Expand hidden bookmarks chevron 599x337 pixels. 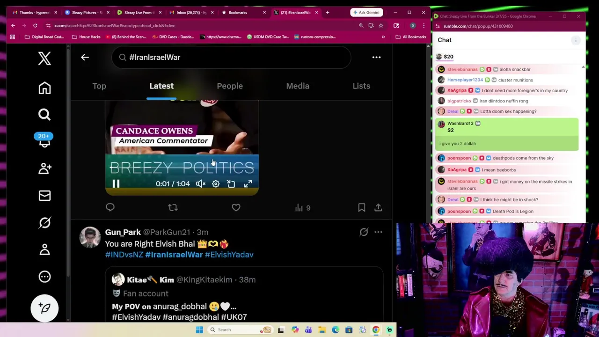coord(383,37)
